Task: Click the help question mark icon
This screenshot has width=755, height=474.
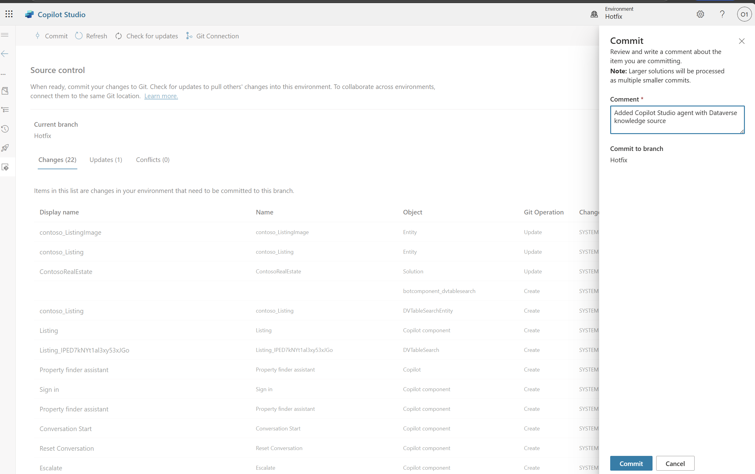Action: (722, 14)
